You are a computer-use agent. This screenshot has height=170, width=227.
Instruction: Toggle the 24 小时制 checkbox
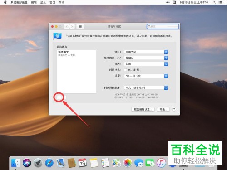pyautogui.click(x=125, y=70)
